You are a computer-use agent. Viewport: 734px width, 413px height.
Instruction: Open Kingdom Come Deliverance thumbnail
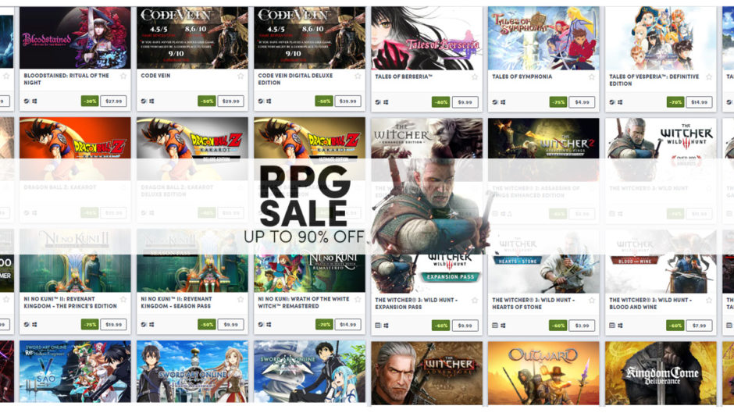pyautogui.click(x=661, y=372)
